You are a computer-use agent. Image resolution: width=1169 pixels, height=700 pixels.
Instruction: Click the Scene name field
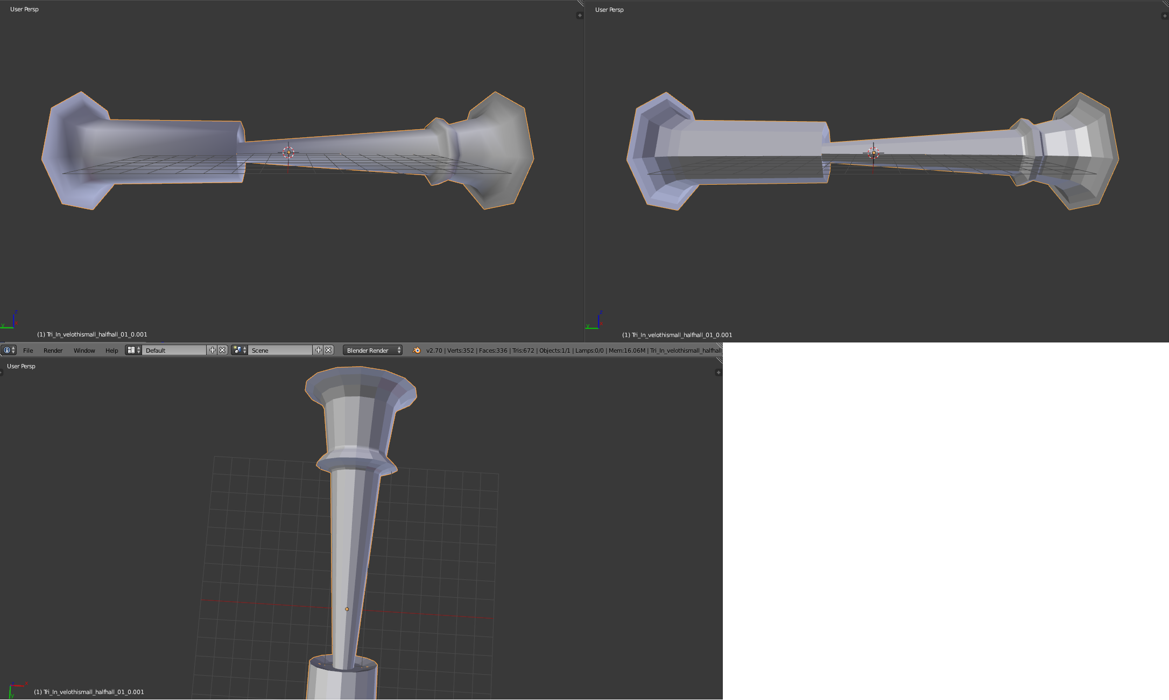click(280, 350)
